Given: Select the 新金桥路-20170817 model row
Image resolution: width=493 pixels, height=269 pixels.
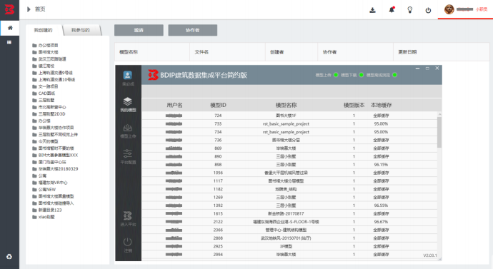Looking at the screenshot, I should 289,213.
